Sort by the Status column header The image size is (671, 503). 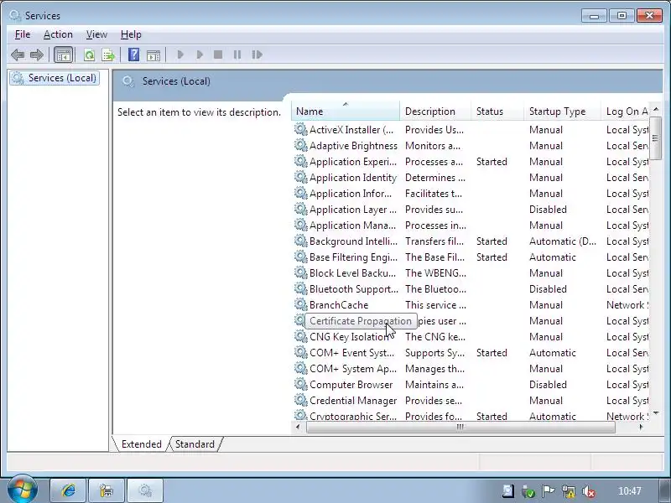pos(497,111)
